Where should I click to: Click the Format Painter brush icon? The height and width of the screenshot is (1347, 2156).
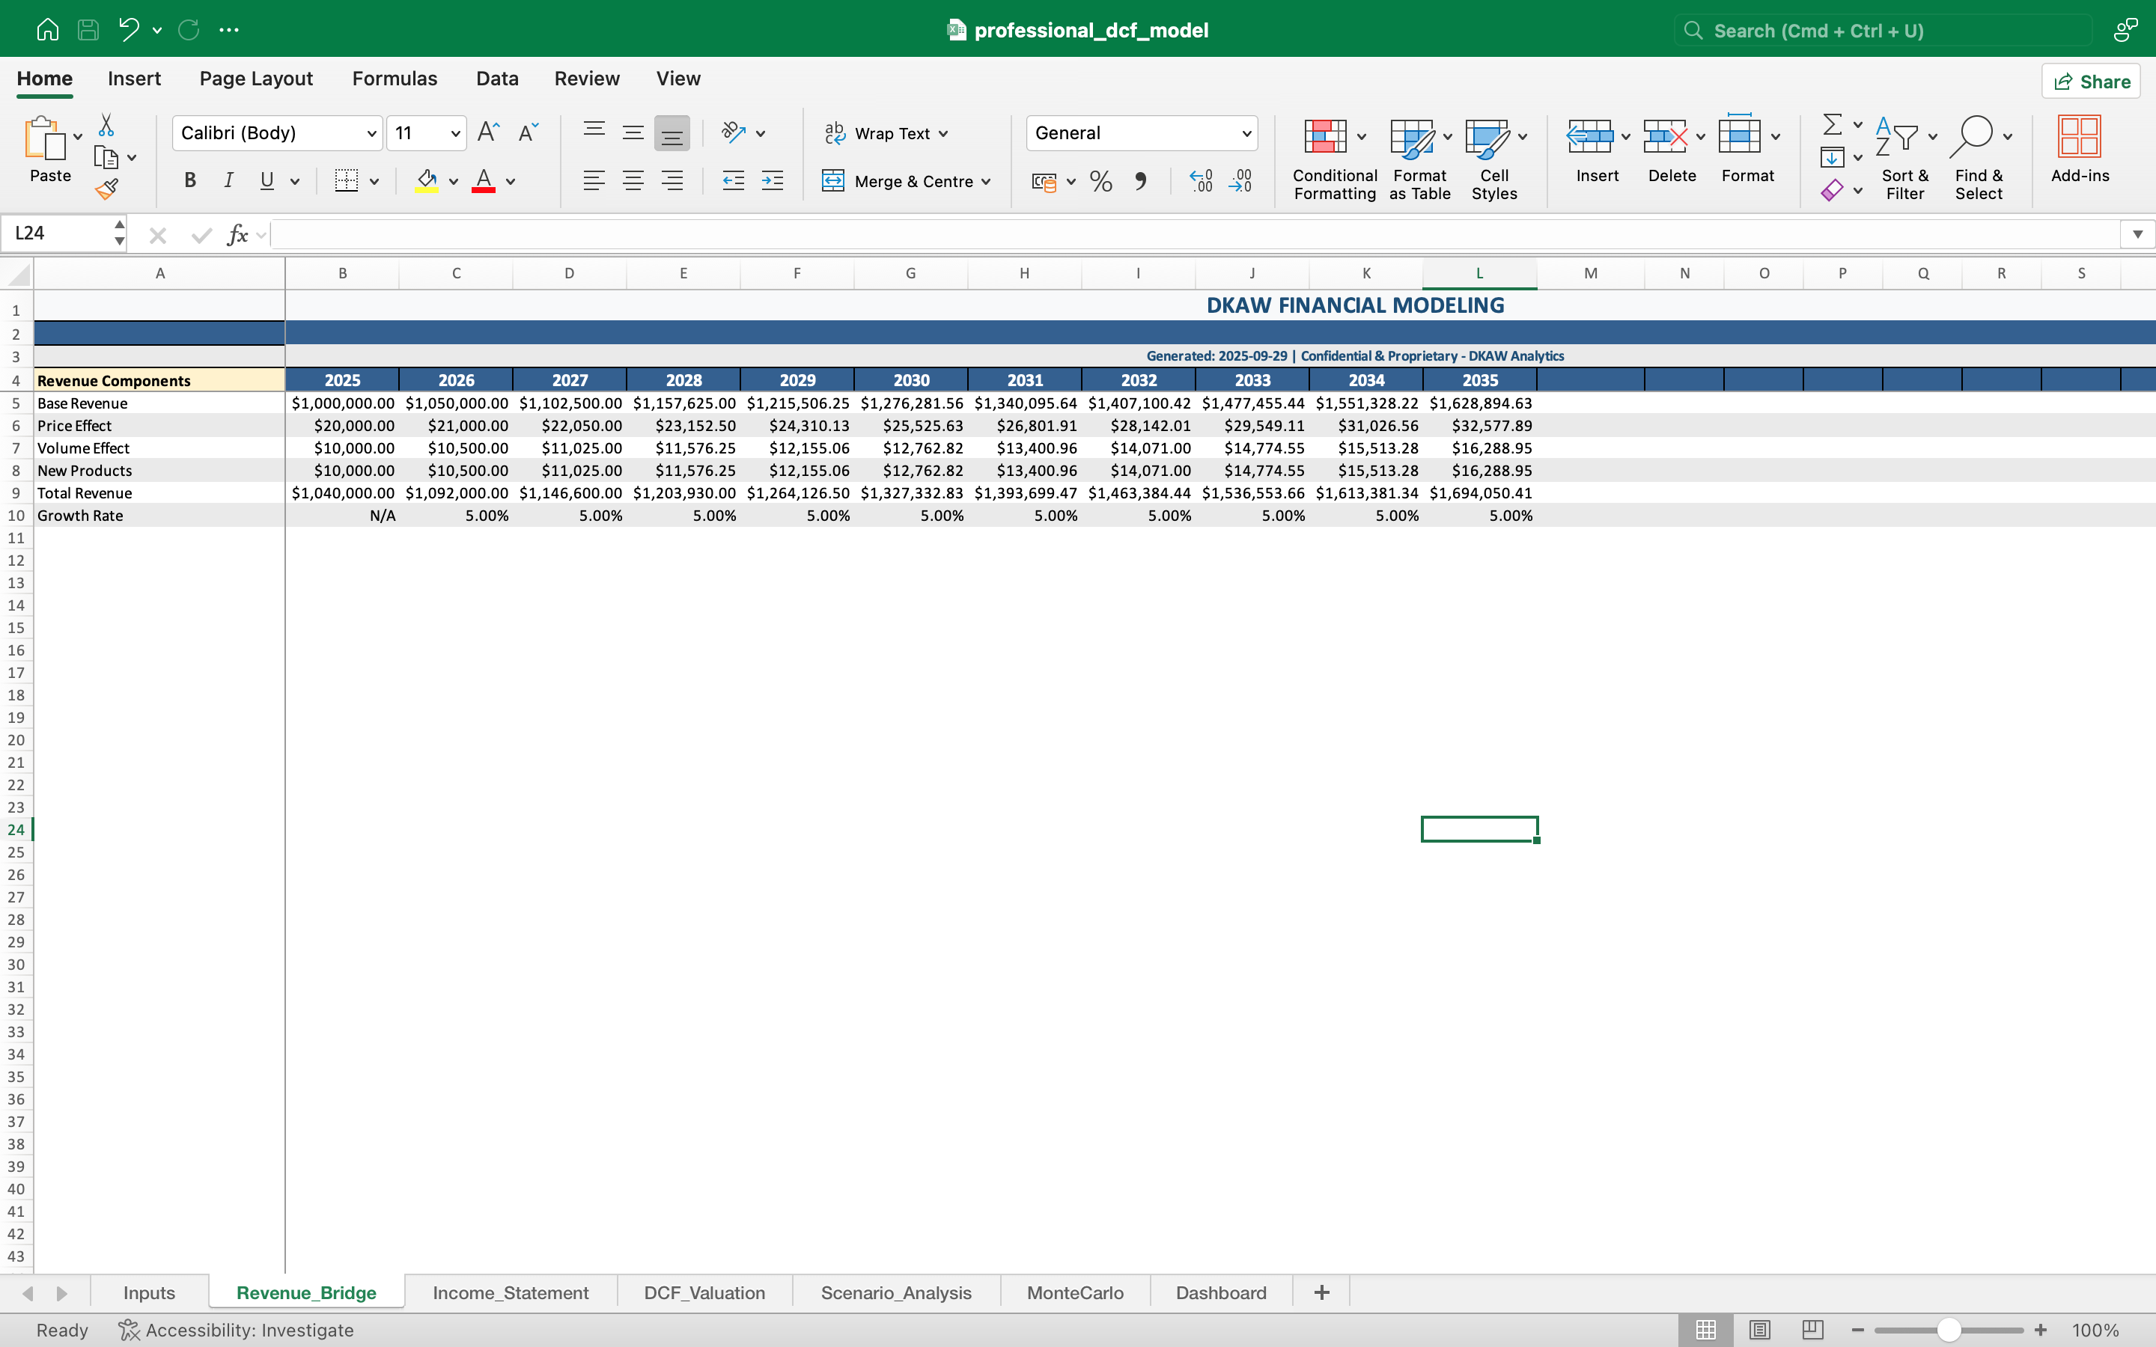[x=107, y=190]
